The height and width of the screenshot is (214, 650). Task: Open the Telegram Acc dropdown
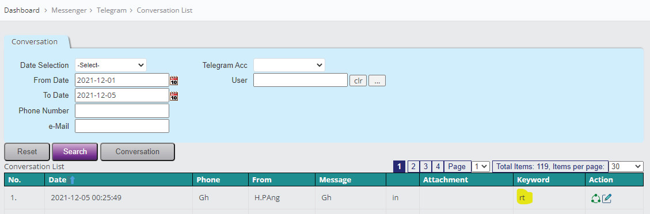[290, 65]
